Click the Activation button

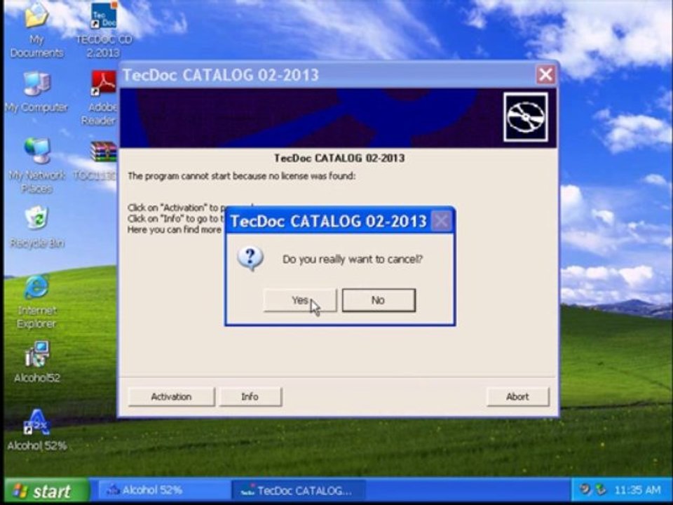point(171,397)
